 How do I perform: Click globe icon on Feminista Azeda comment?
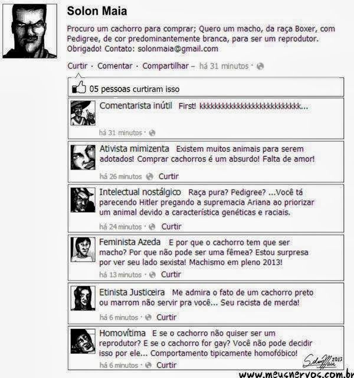(x=152, y=275)
